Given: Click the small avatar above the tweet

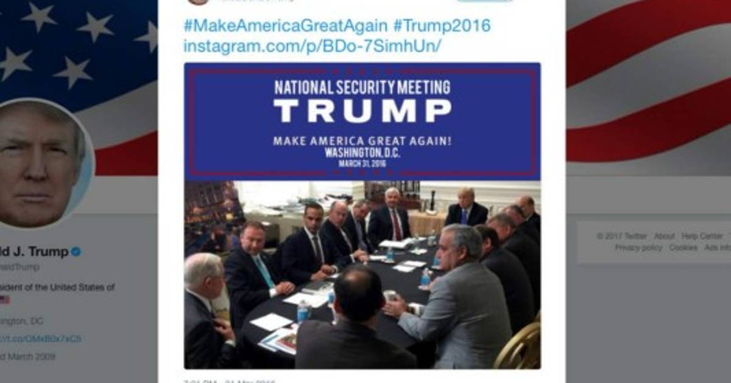Looking at the screenshot, I should pos(199,1).
